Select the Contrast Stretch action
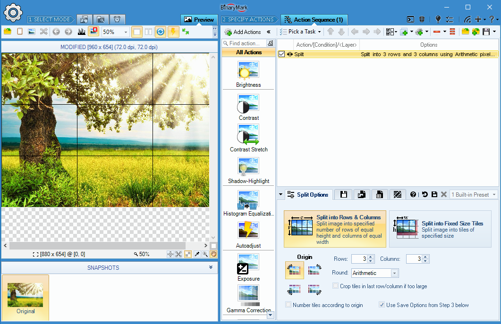The image size is (501, 324). click(x=248, y=135)
